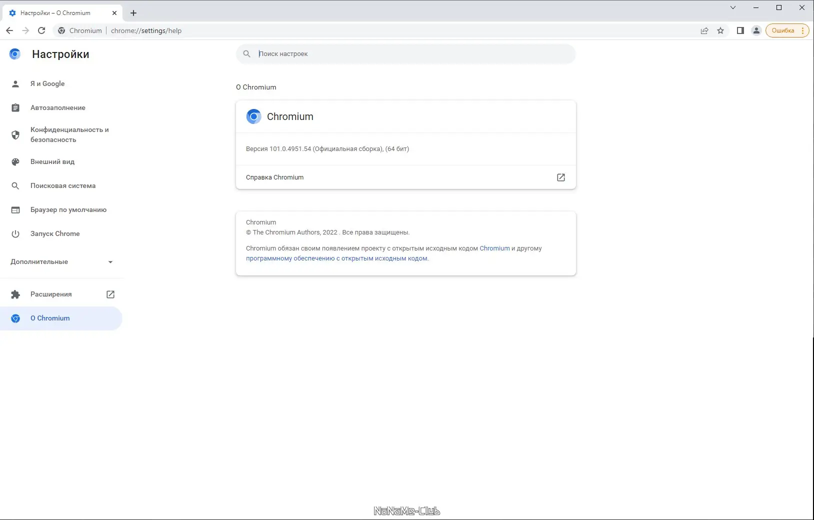Click the Ошибка button in toolbar
Viewport: 814px width, 520px height.
(x=787, y=30)
